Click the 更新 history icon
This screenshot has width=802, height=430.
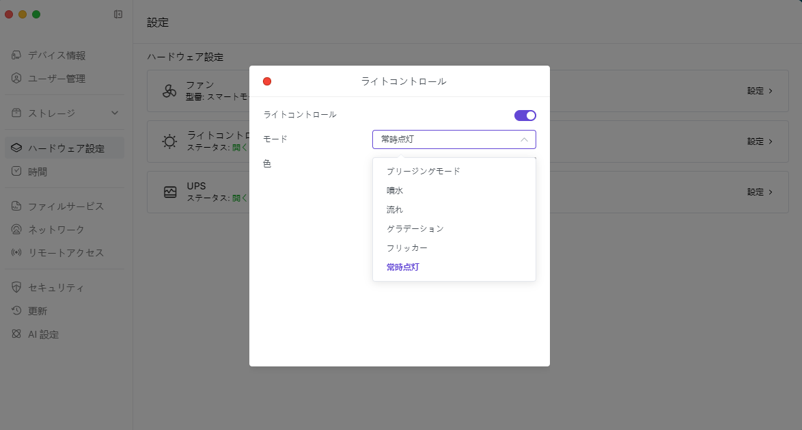(x=17, y=311)
